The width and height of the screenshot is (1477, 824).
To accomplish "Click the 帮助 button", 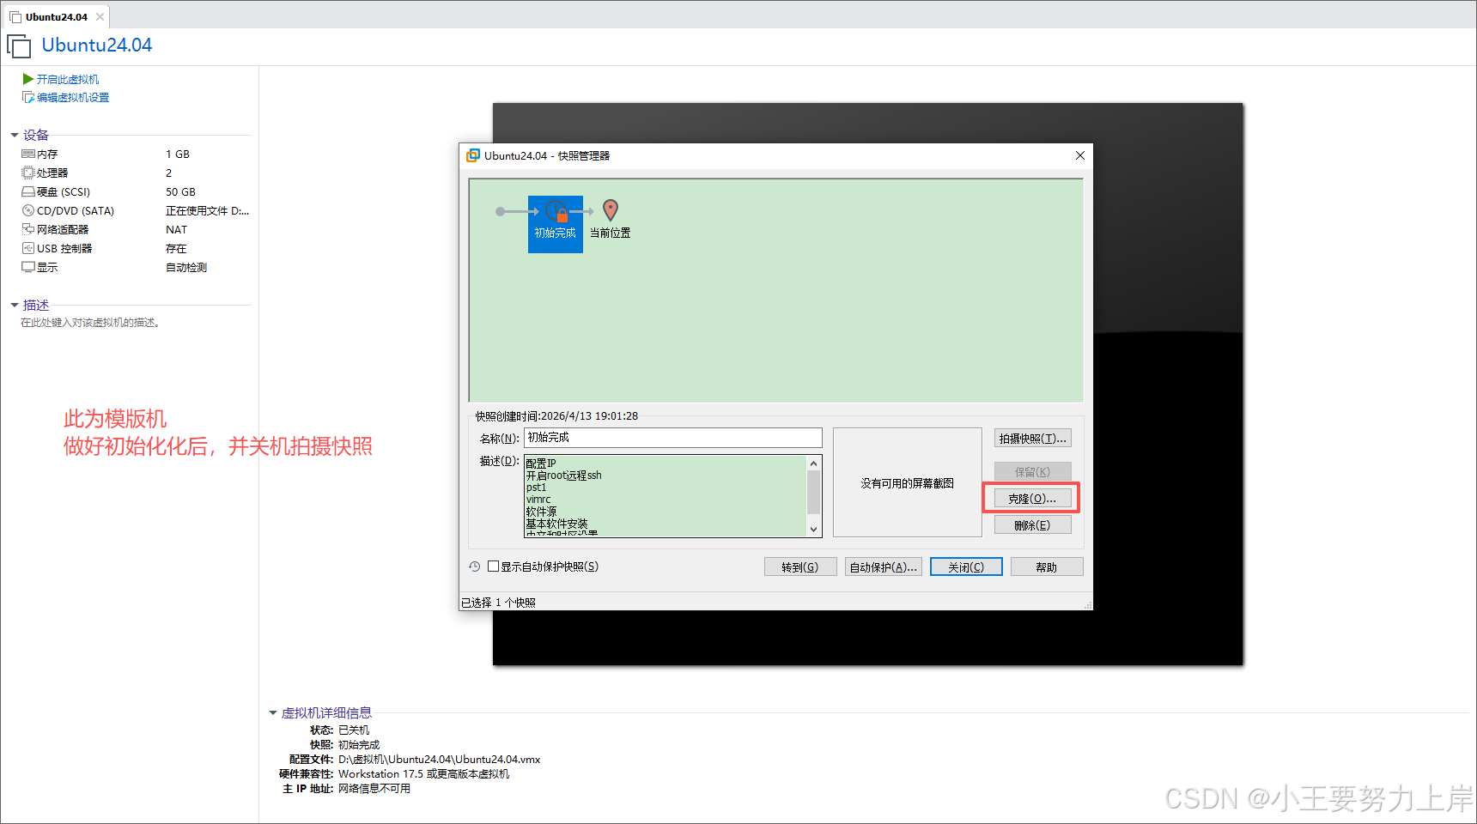I will pos(1047,567).
